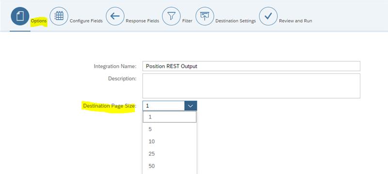The height and width of the screenshot is (174, 388).
Task: Click the Review and Run checkmark icon
Action: click(x=268, y=16)
